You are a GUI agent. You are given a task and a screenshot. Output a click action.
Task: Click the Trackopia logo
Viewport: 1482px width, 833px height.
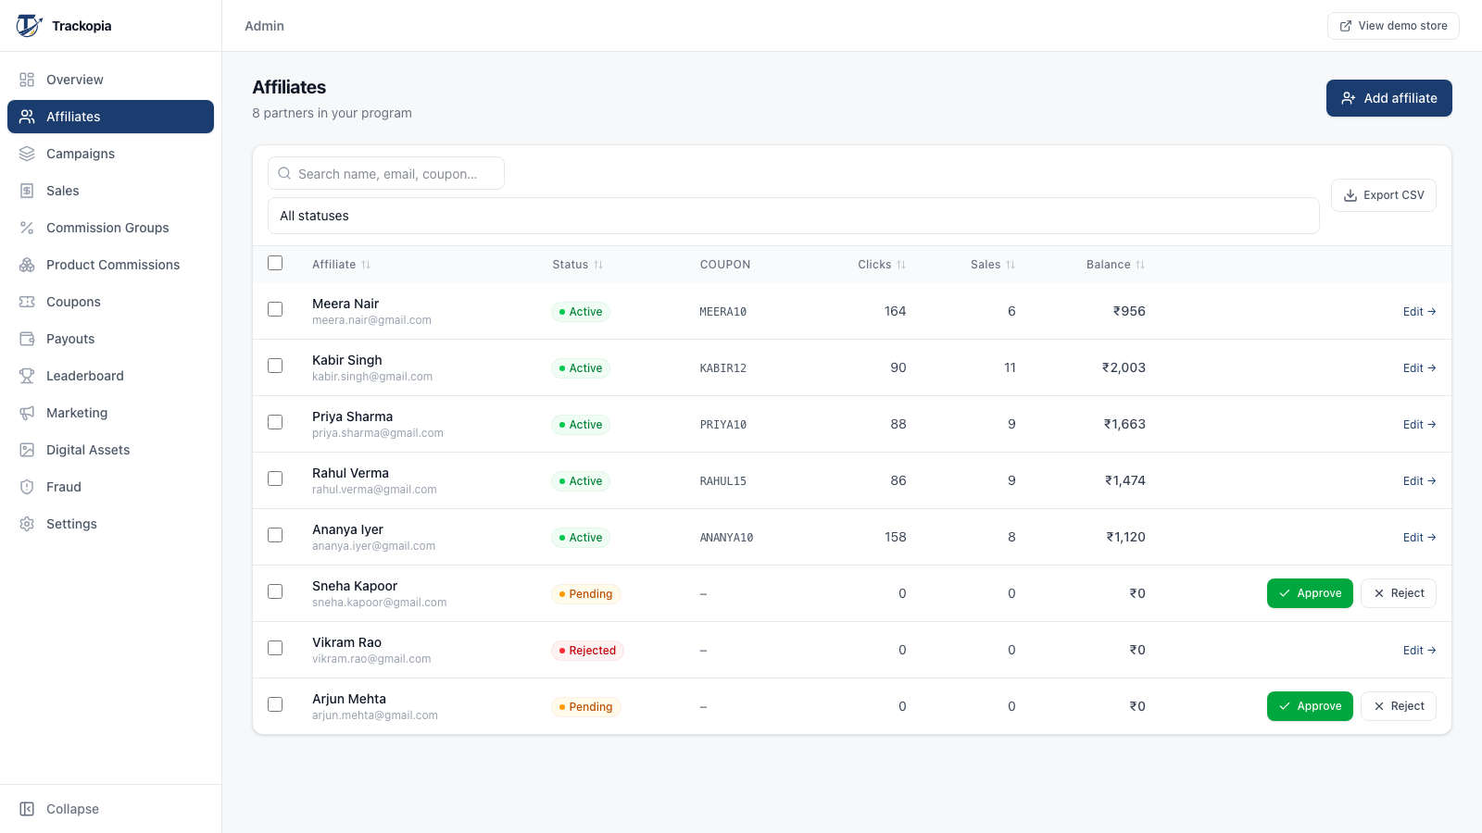[29, 26]
